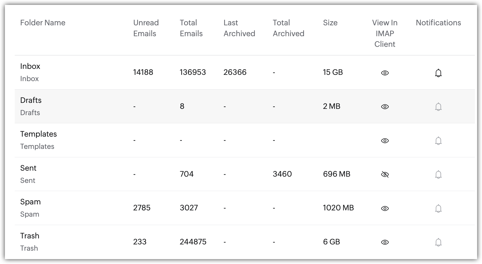
Task: Toggle Drafts IMAP visibility eye
Action: click(x=385, y=107)
